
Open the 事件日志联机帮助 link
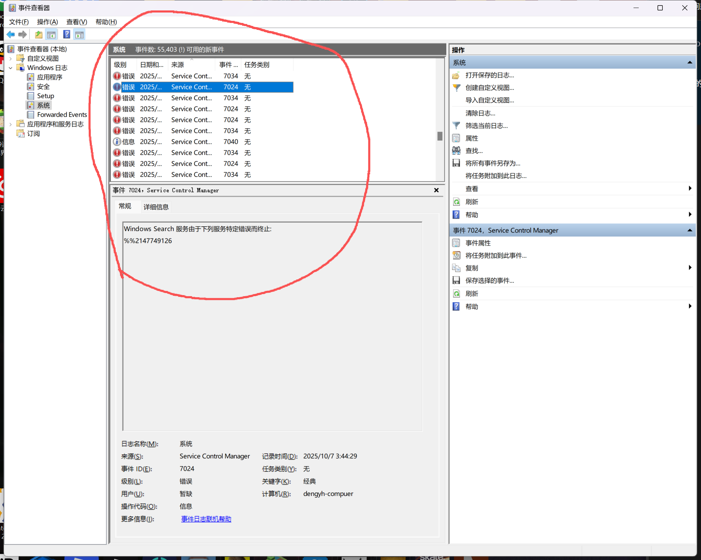[x=206, y=519]
